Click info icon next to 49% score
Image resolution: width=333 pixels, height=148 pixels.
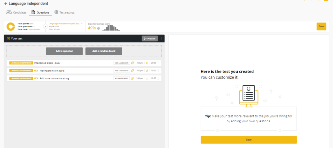coord(99,28)
